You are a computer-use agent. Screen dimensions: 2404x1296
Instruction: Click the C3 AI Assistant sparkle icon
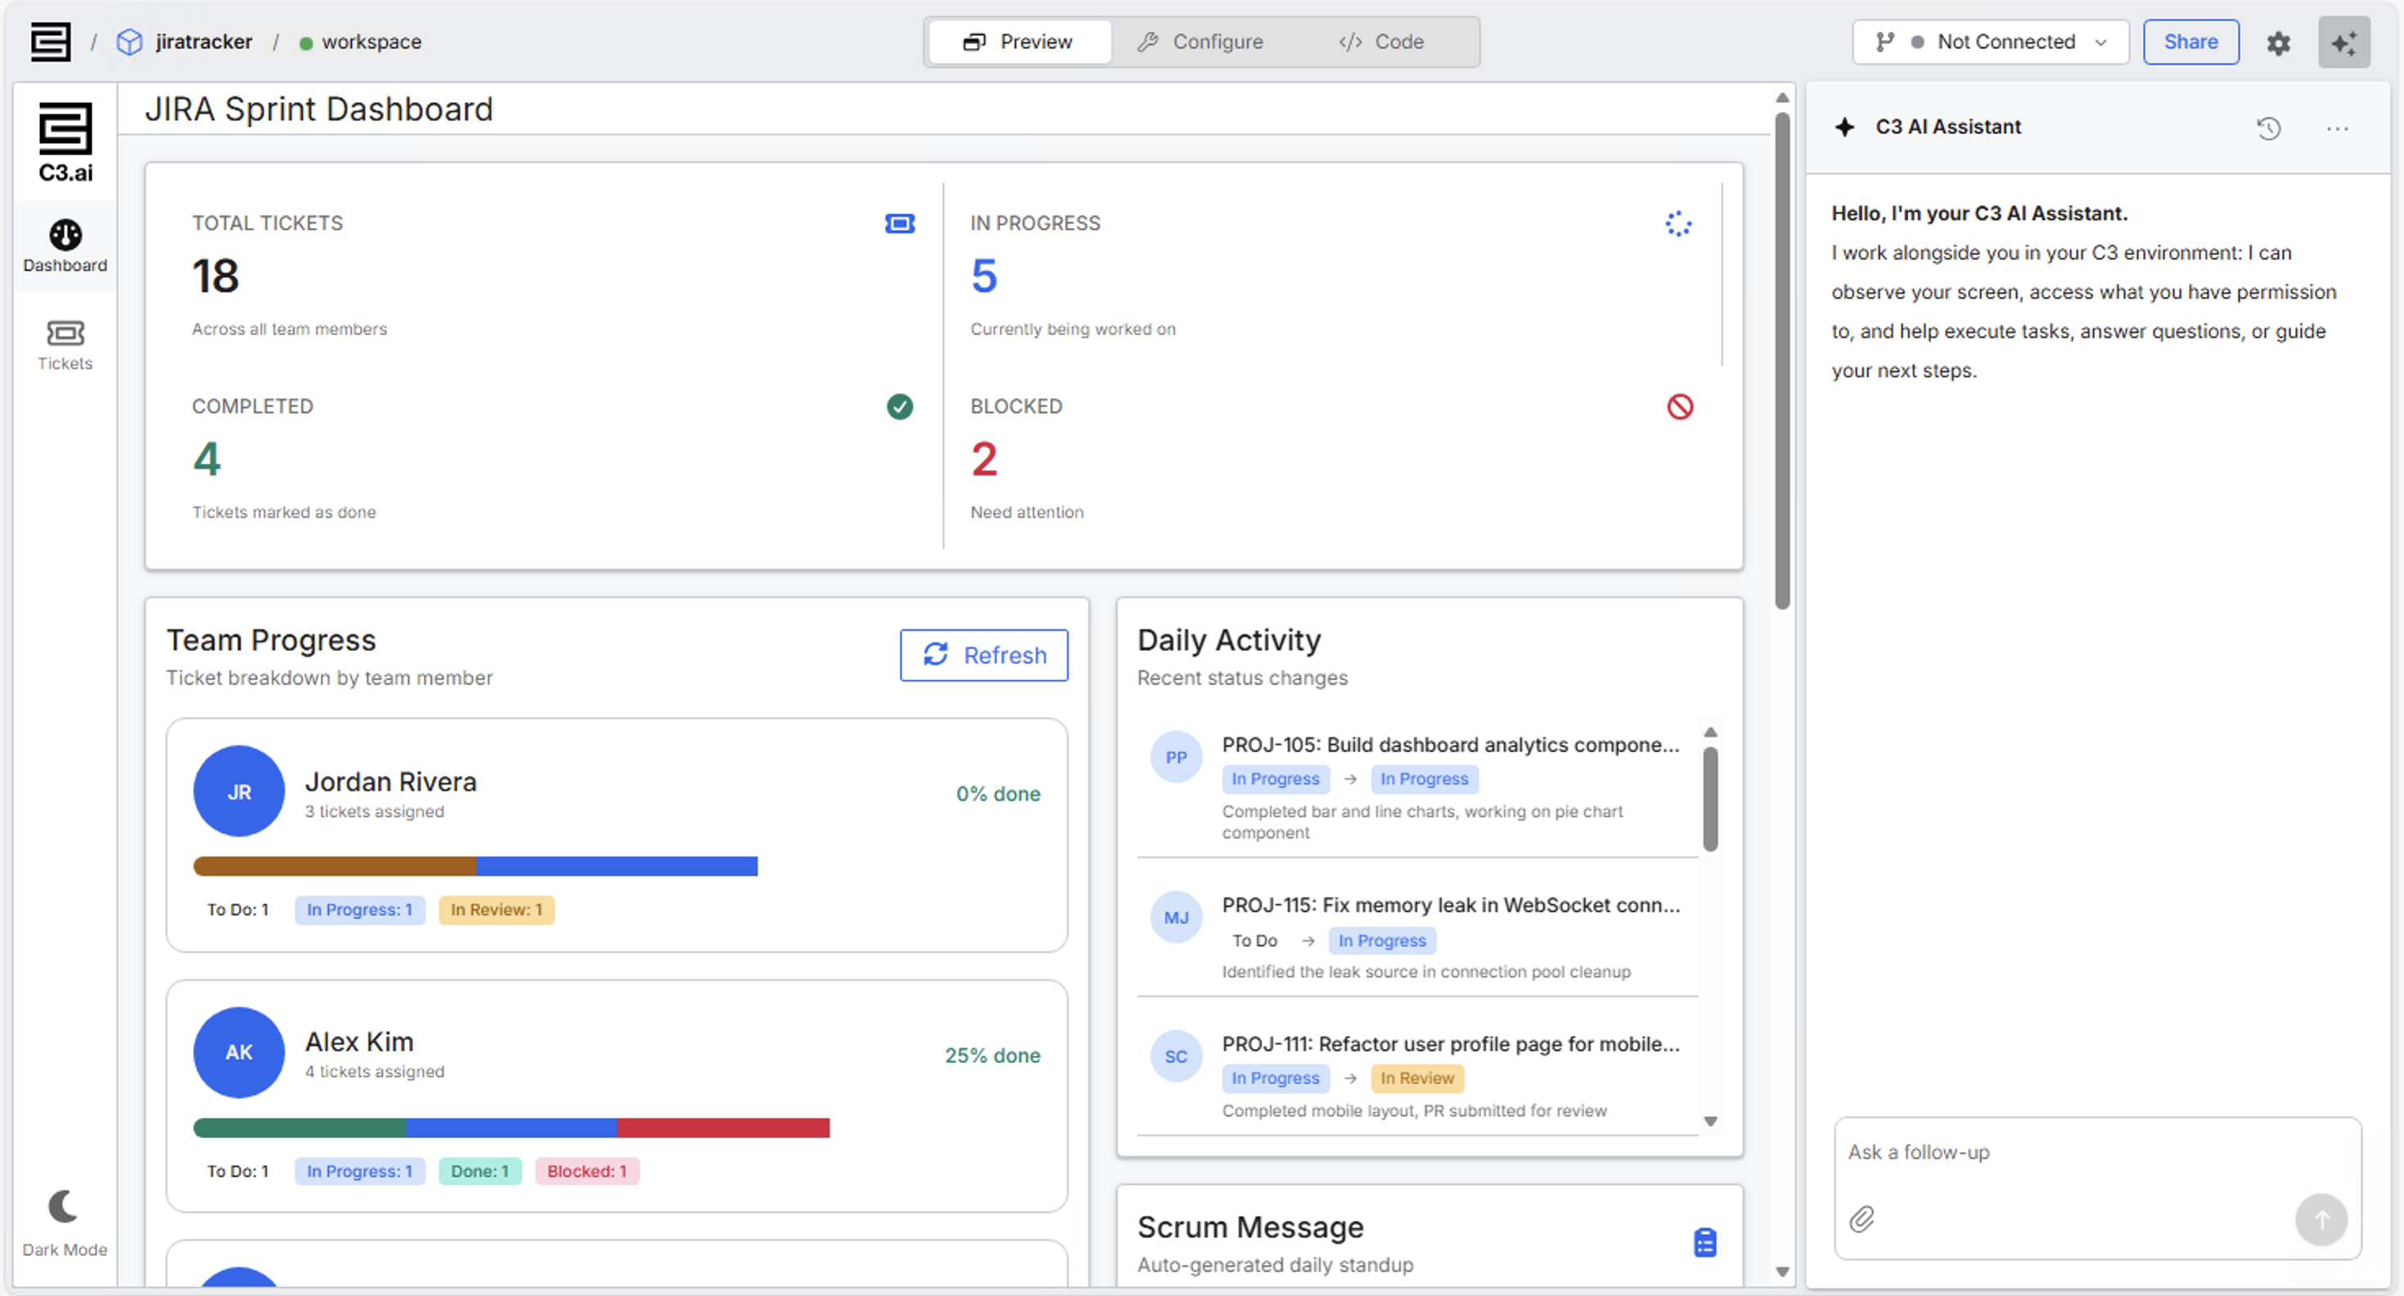point(1845,127)
